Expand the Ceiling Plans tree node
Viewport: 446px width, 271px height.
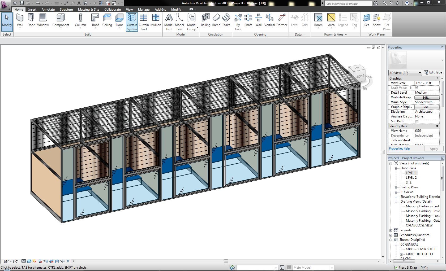pyautogui.click(x=396, y=187)
